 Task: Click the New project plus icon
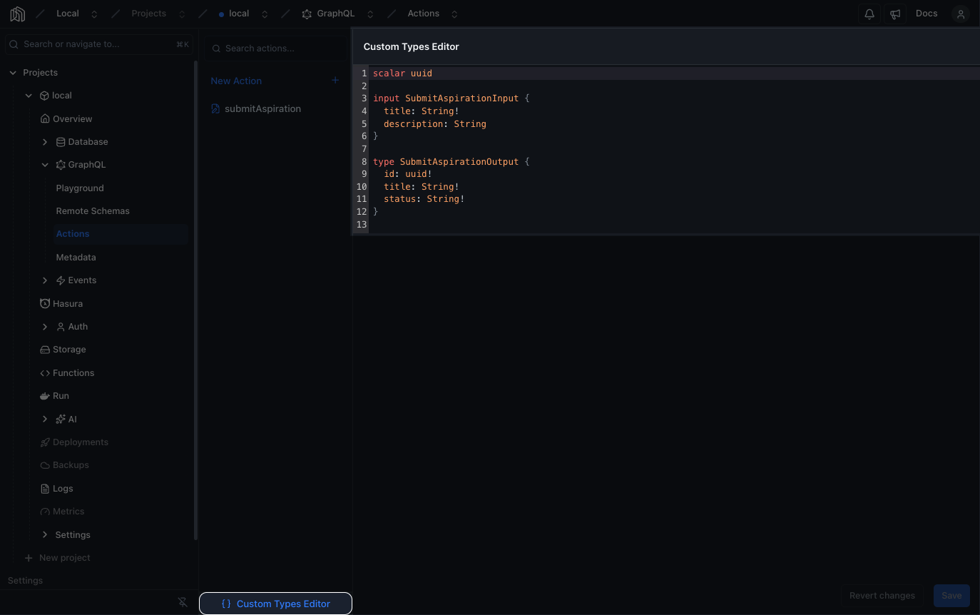pyautogui.click(x=29, y=558)
